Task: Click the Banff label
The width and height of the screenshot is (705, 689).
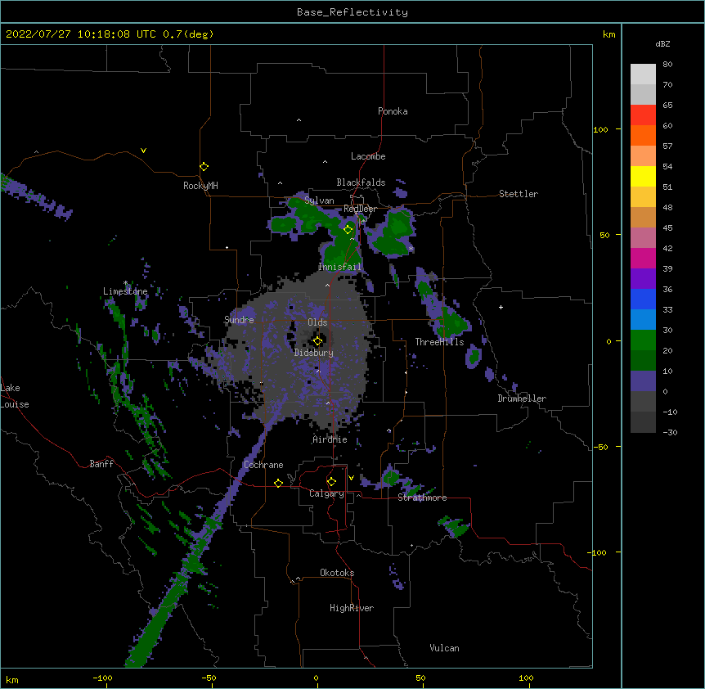Action: (x=101, y=464)
